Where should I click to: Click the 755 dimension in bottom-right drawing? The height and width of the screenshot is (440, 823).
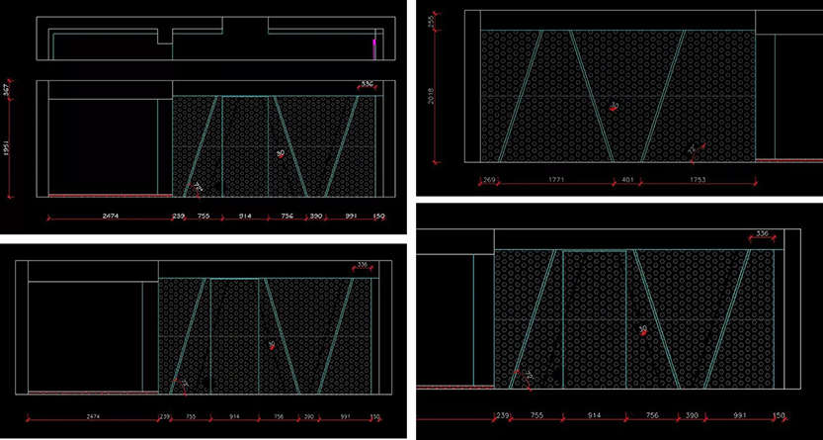tap(537, 416)
